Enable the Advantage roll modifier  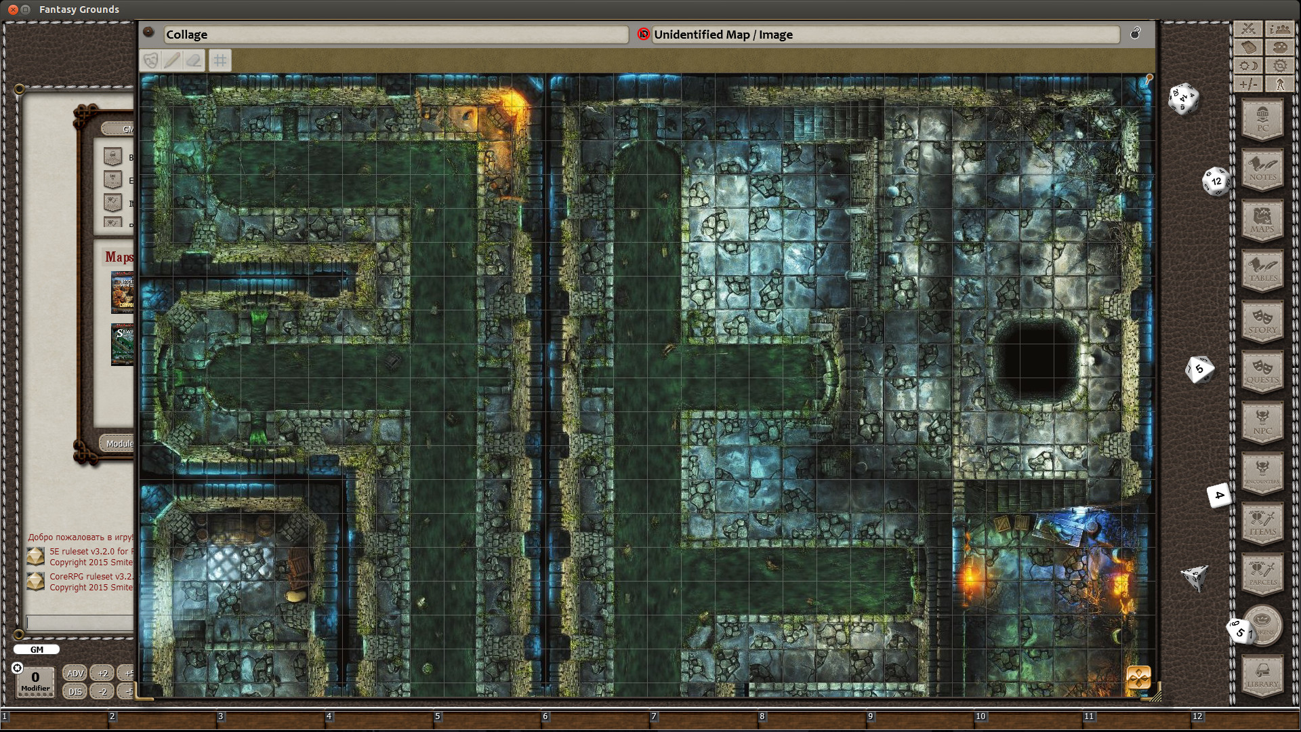pyautogui.click(x=75, y=674)
